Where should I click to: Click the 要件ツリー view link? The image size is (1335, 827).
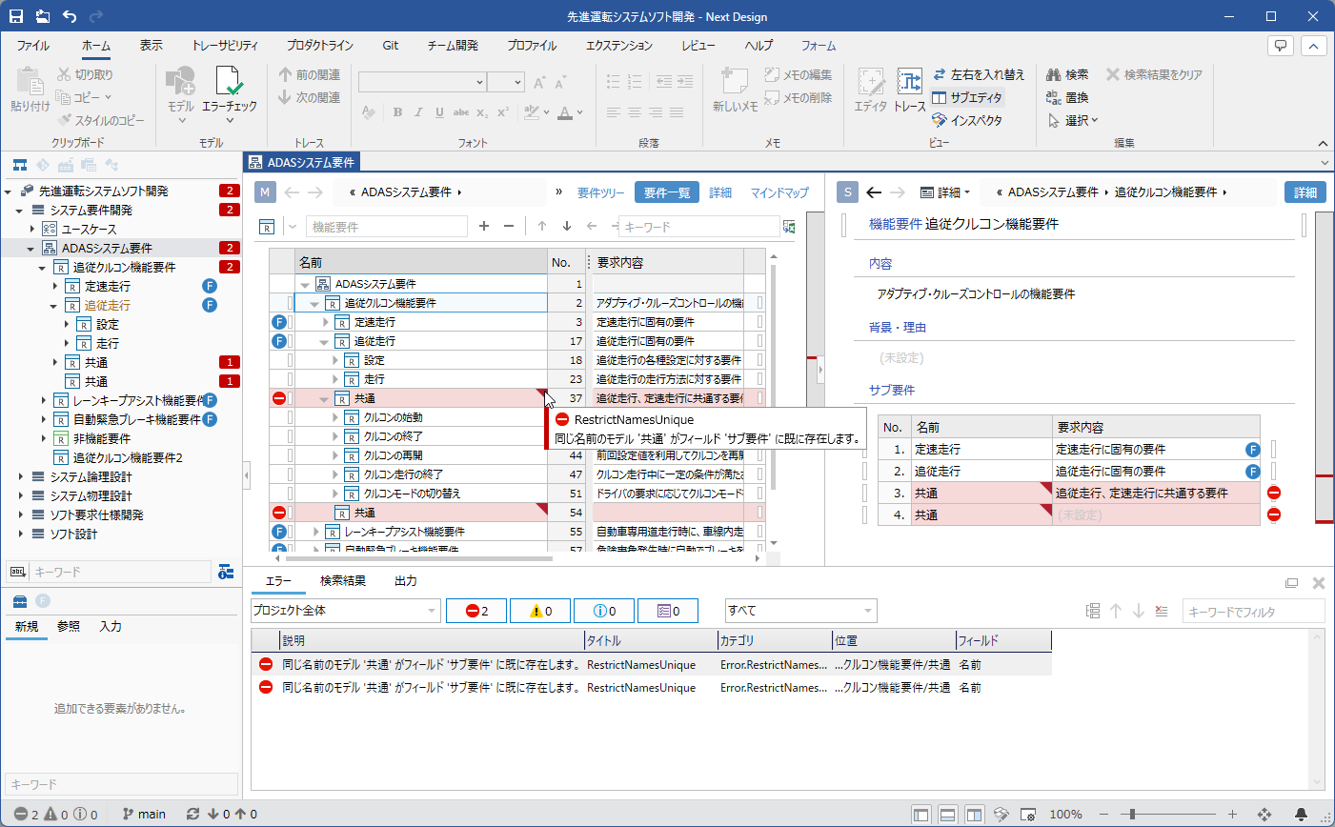coord(600,192)
